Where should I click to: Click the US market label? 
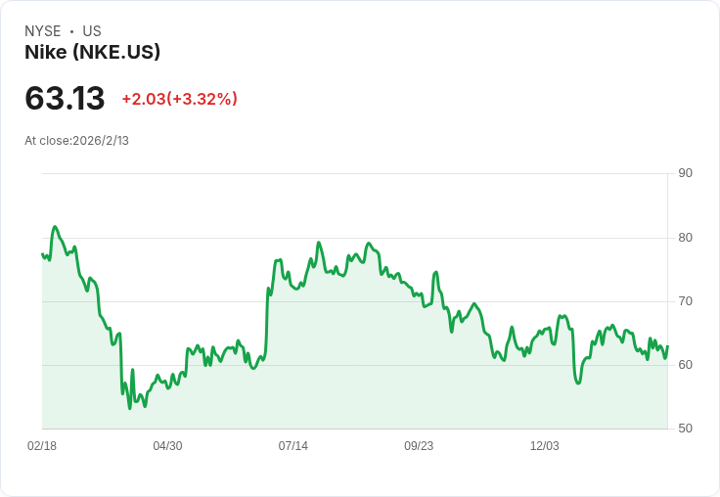92,31
